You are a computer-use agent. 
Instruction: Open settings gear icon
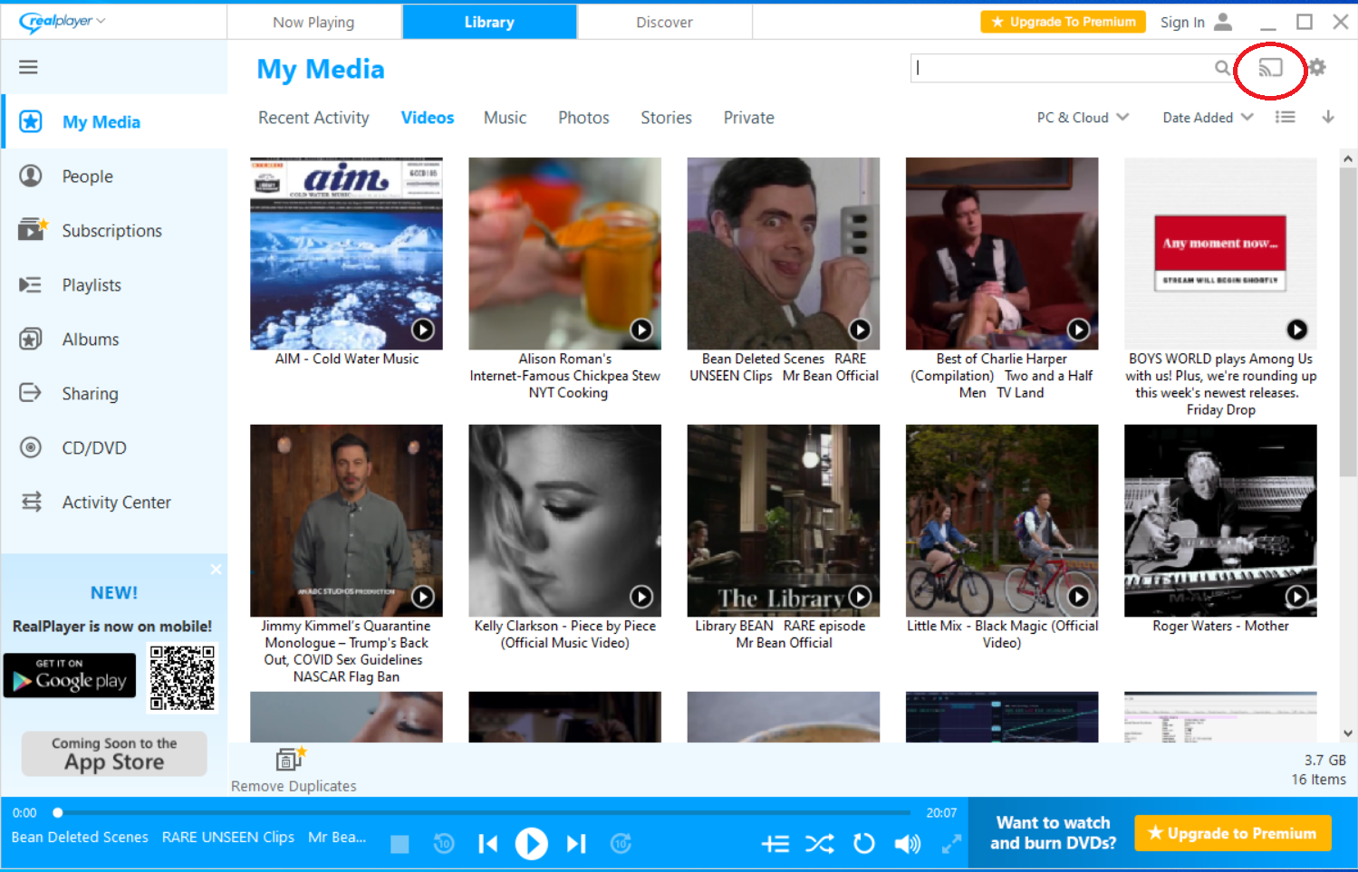pyautogui.click(x=1317, y=67)
